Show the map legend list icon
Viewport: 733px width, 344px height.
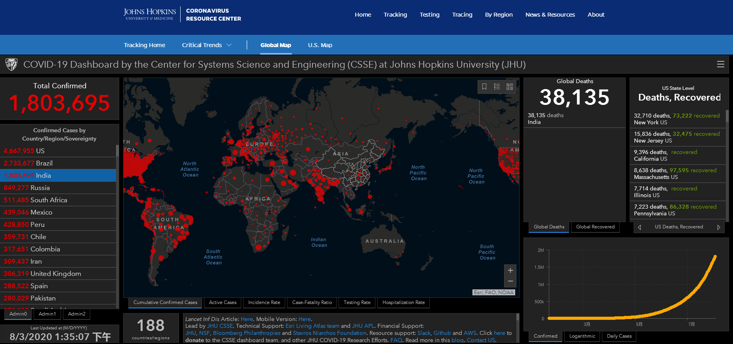[497, 87]
